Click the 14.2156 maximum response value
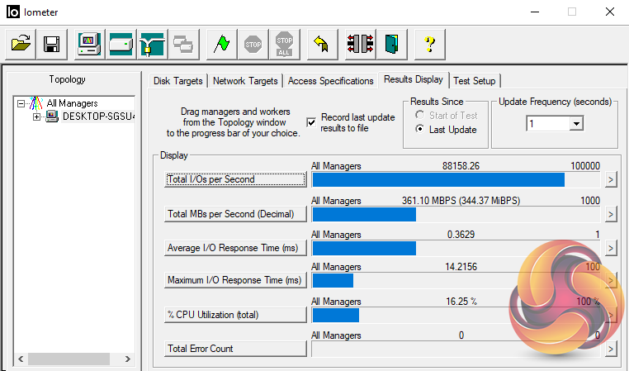Screen dimensions: 629x371 (461, 267)
